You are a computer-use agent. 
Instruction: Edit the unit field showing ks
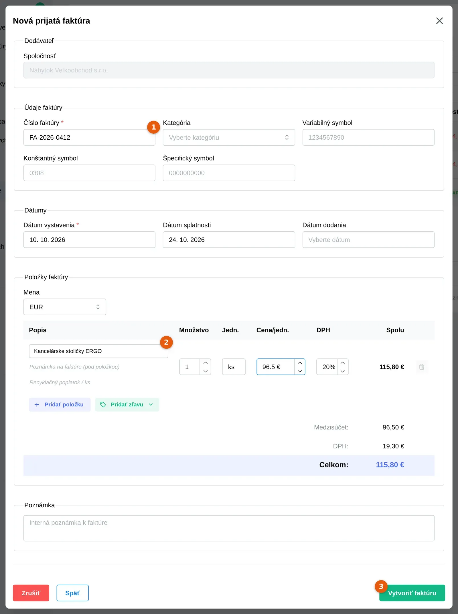click(x=234, y=367)
